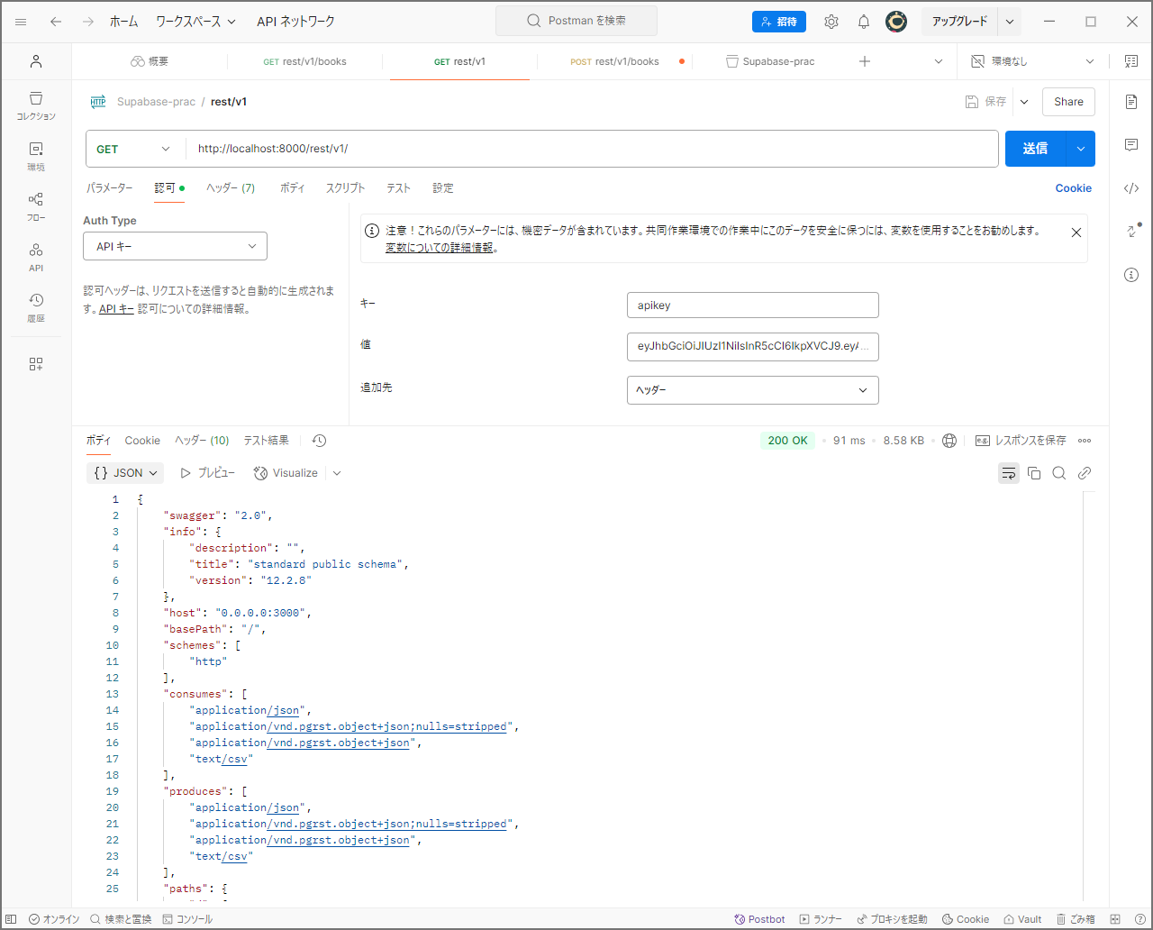The height and width of the screenshot is (930, 1153).
Task: Edit the apikey value field
Action: (x=752, y=346)
